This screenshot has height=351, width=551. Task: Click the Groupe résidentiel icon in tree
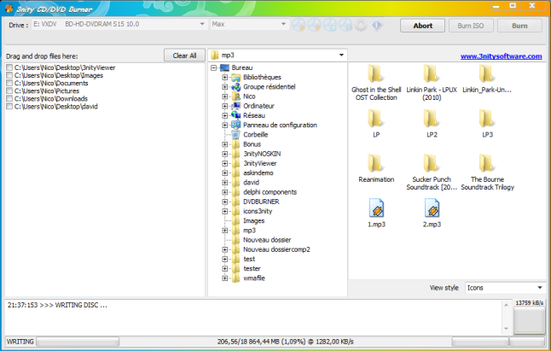coord(235,87)
